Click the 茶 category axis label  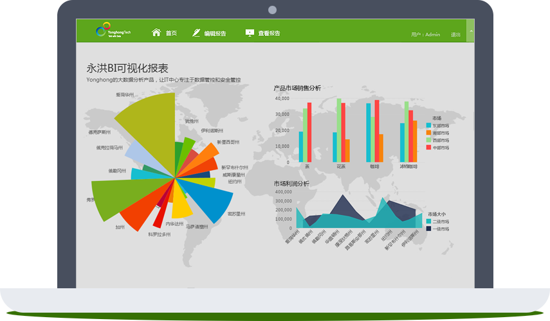(x=307, y=167)
